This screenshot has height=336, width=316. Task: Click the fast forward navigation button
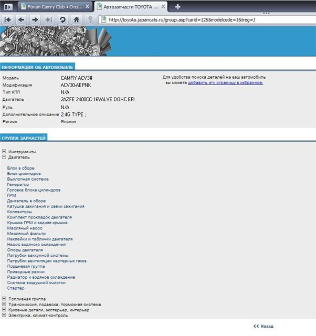pyautogui.click(x=49, y=20)
